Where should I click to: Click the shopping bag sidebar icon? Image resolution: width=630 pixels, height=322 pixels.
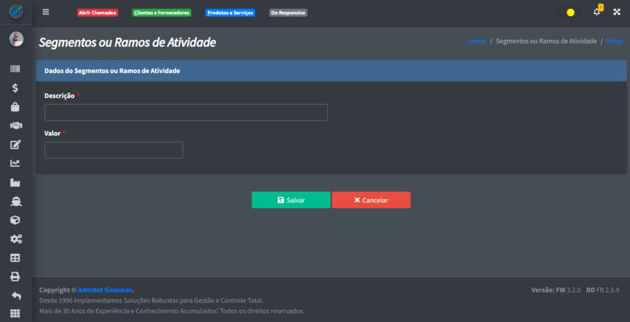click(x=15, y=107)
